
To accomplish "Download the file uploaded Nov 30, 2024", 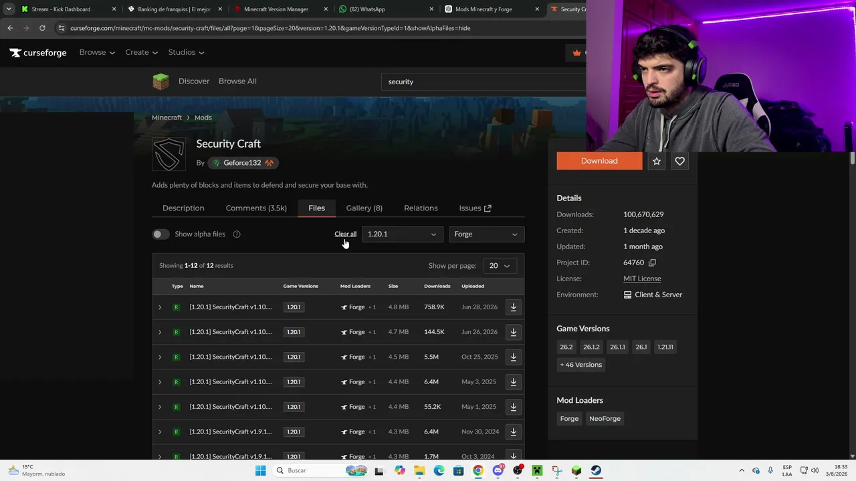I will (x=514, y=432).
